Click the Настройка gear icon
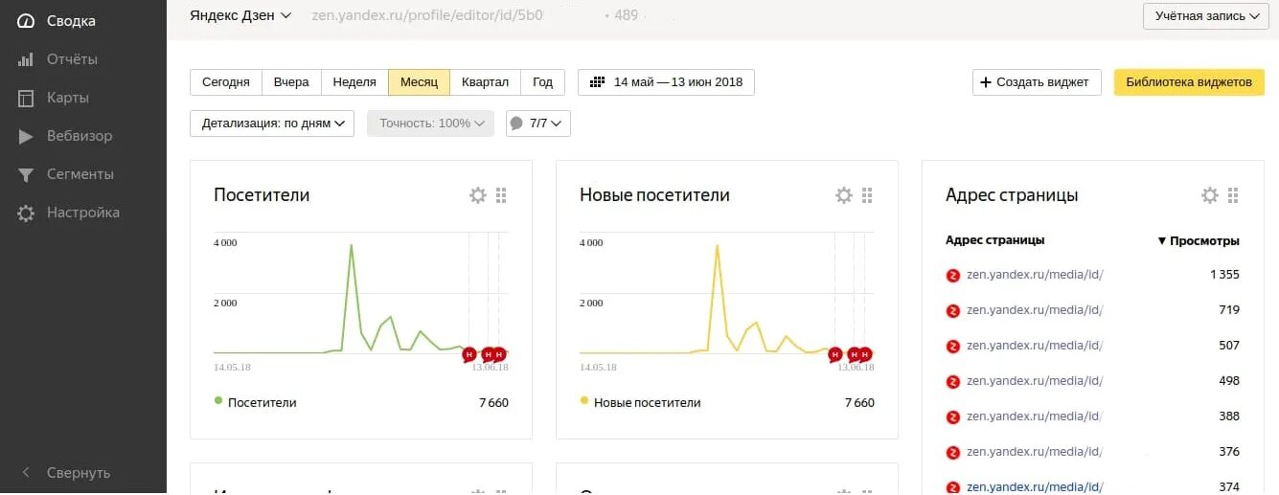1279x495 pixels. coord(26,213)
